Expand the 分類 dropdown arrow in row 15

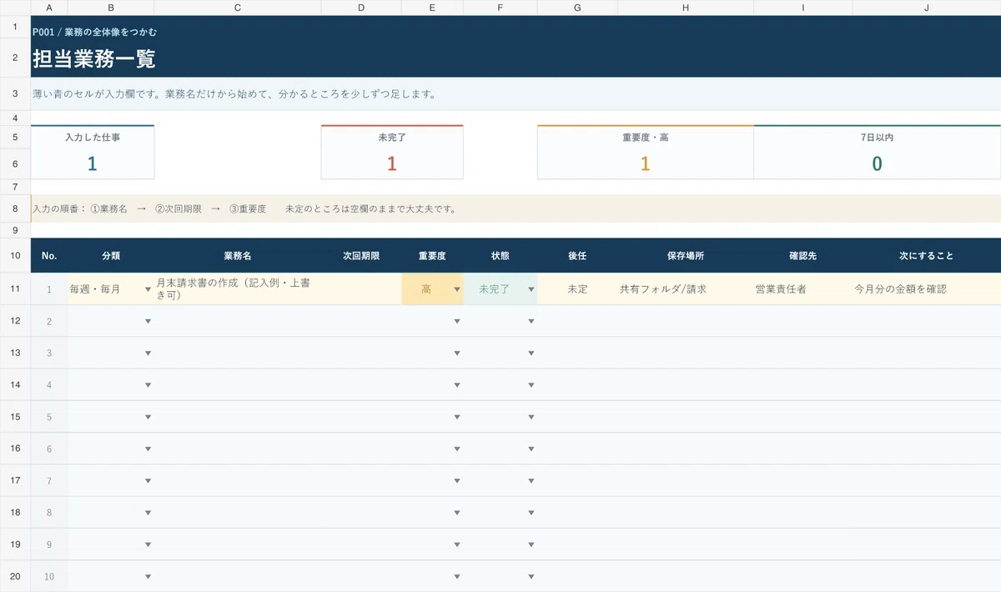[x=148, y=417]
